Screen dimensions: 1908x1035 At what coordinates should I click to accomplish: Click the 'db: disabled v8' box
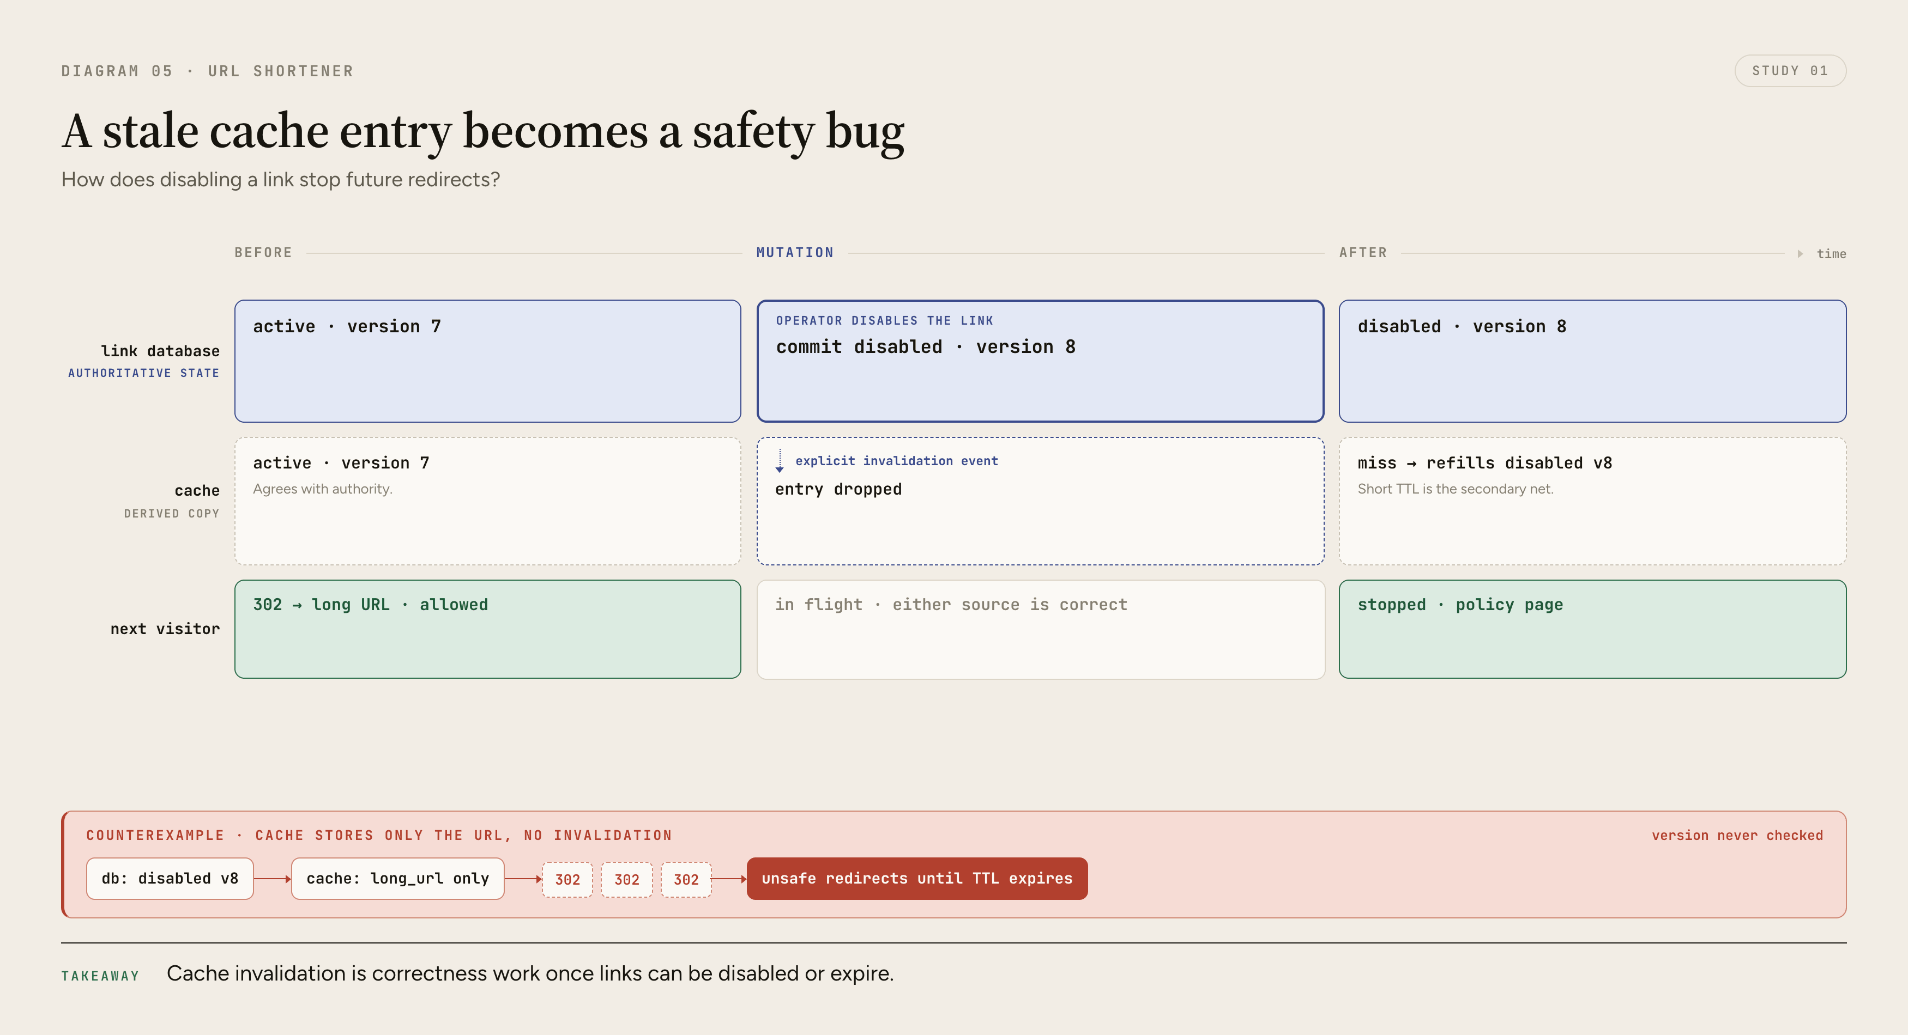[x=170, y=879]
